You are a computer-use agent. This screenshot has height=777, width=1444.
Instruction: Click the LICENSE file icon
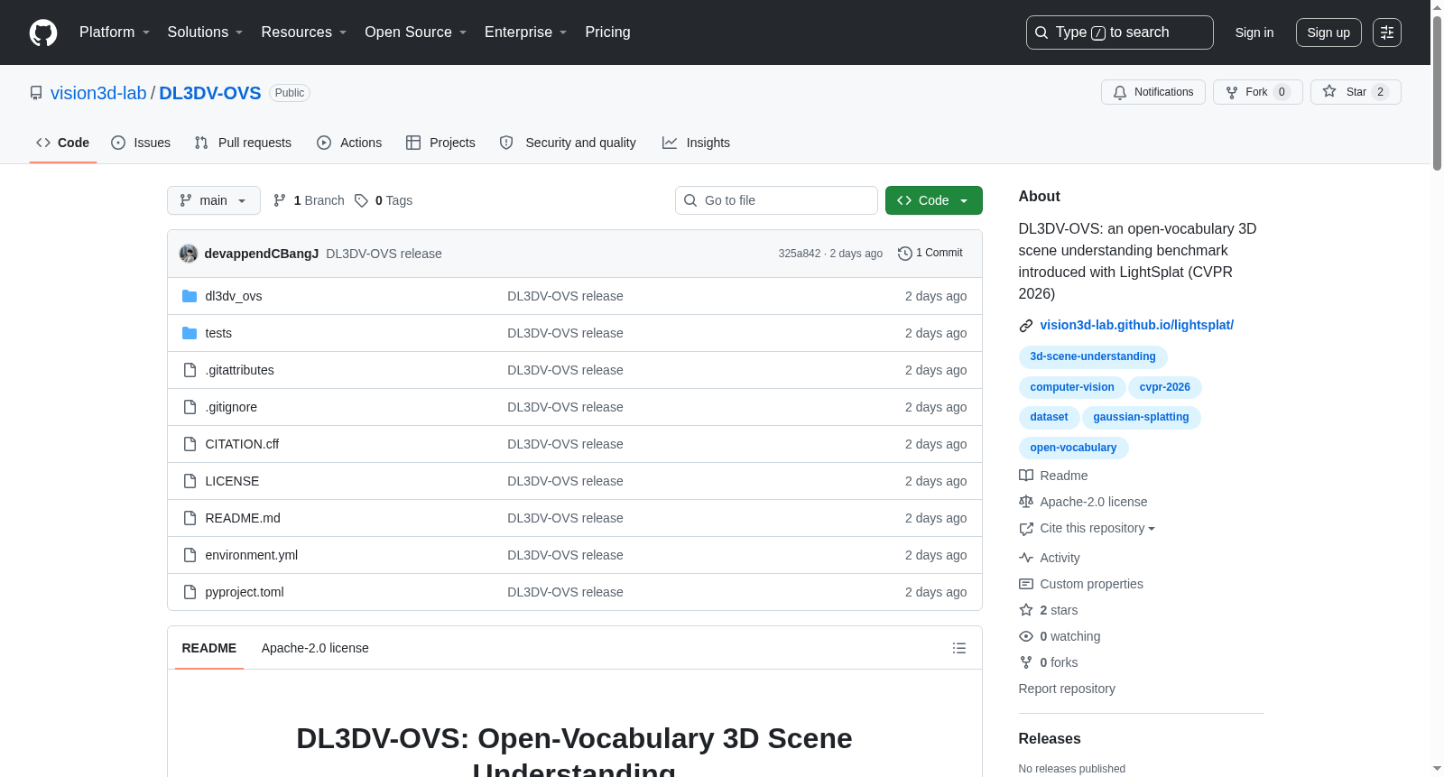[190, 481]
